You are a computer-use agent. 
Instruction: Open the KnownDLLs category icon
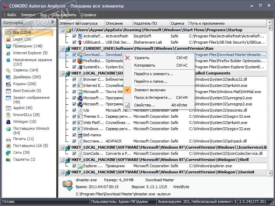[x=8, y=115]
